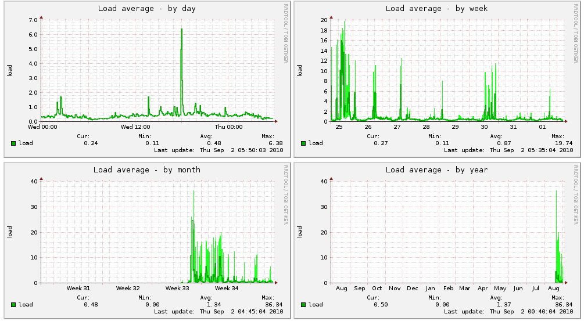This screenshot has height=321, width=584.
Task: Select the title 'Load average - by day'
Action: 147,9
